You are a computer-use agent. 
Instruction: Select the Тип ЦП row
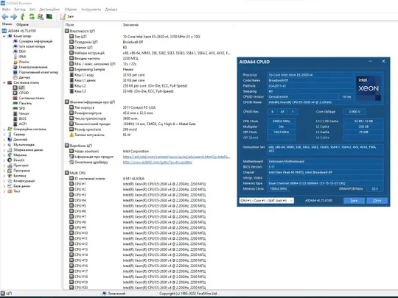pos(147,37)
